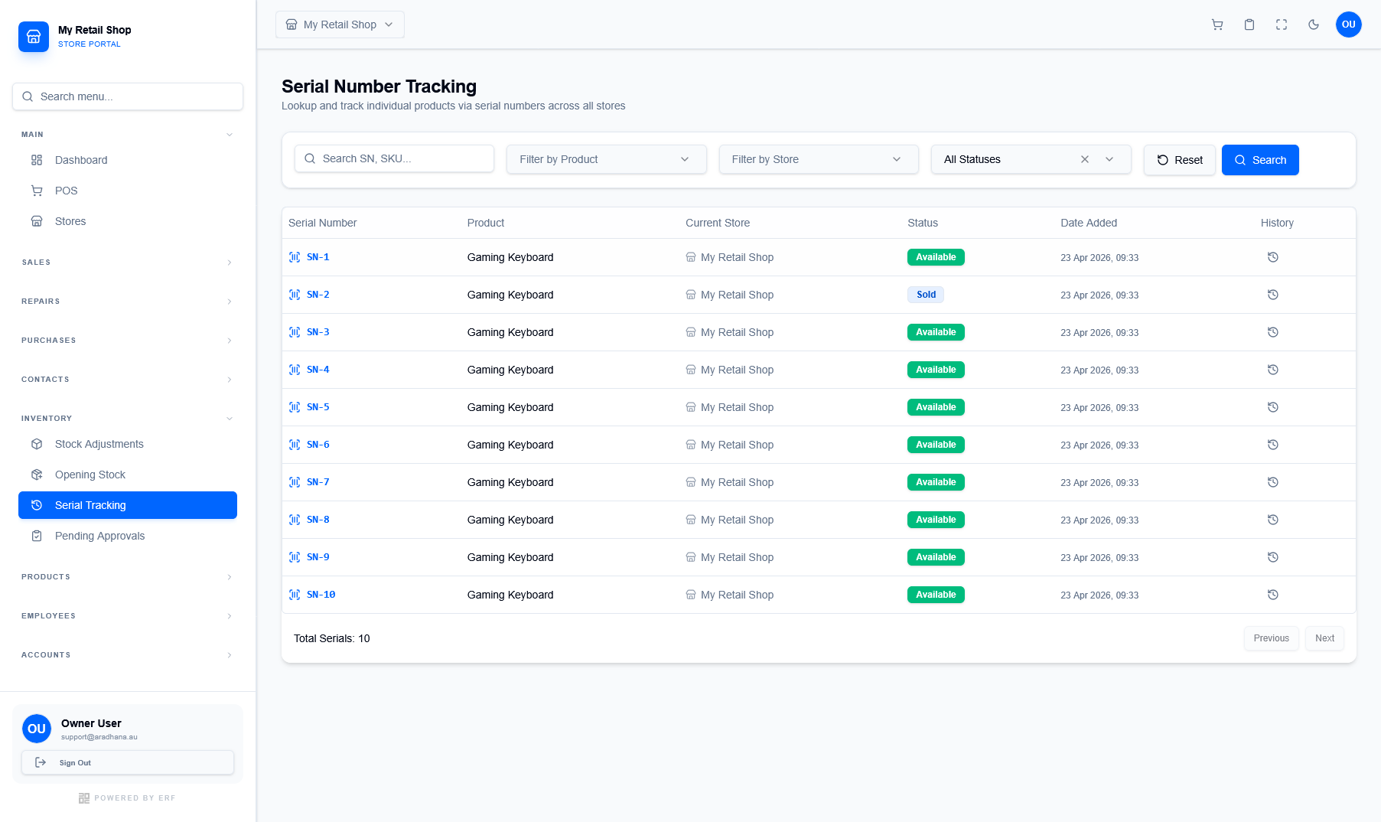View history for SN-5
The height and width of the screenshot is (822, 1381).
pyautogui.click(x=1273, y=407)
